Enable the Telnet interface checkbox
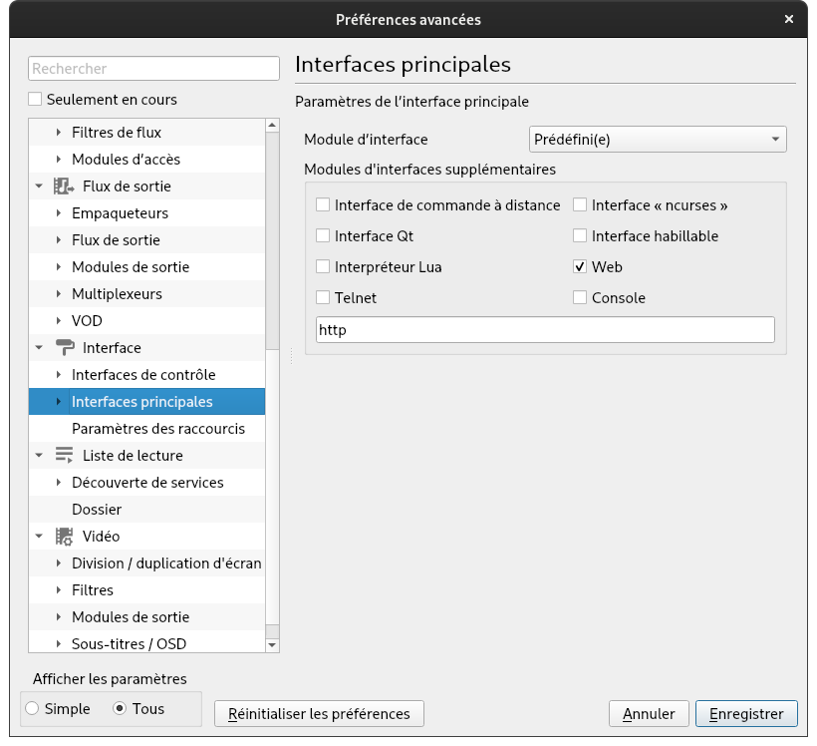The width and height of the screenshot is (817, 746). [x=323, y=298]
